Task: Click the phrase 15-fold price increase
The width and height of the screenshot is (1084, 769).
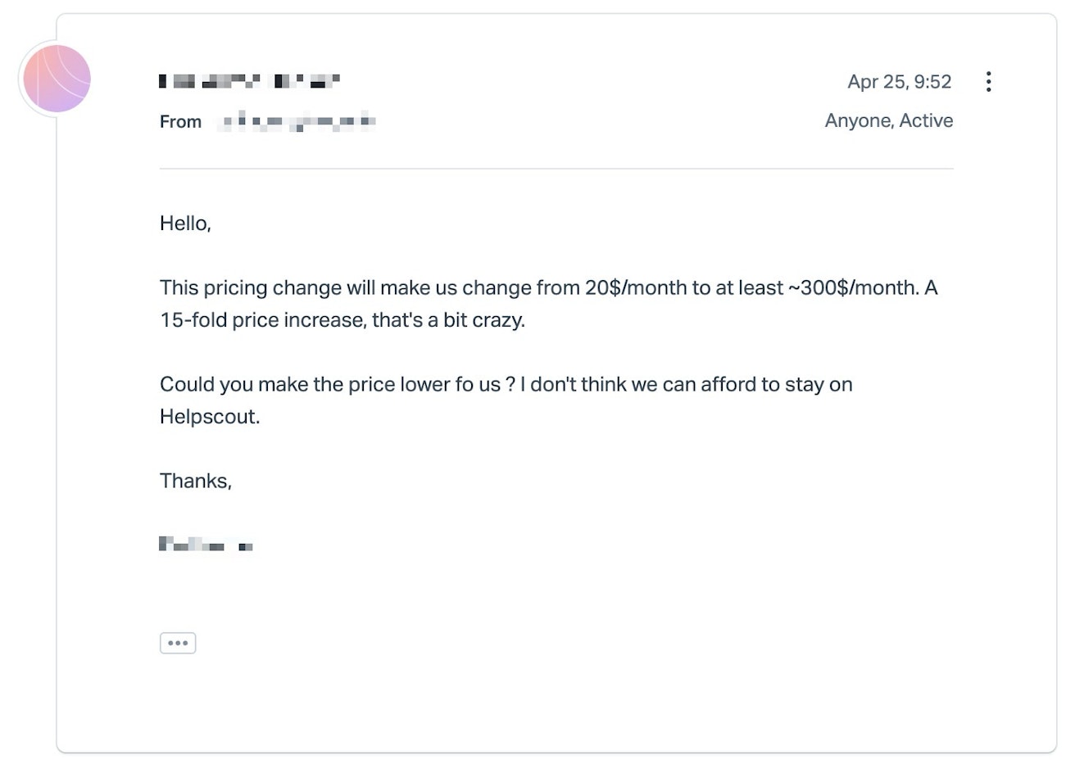Action: [263, 319]
